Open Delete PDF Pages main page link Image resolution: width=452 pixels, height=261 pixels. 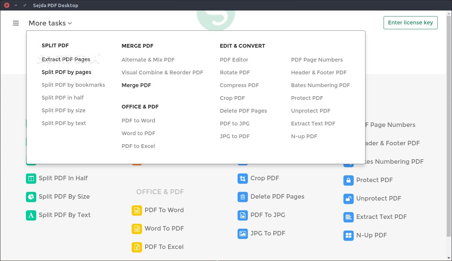pos(278,196)
